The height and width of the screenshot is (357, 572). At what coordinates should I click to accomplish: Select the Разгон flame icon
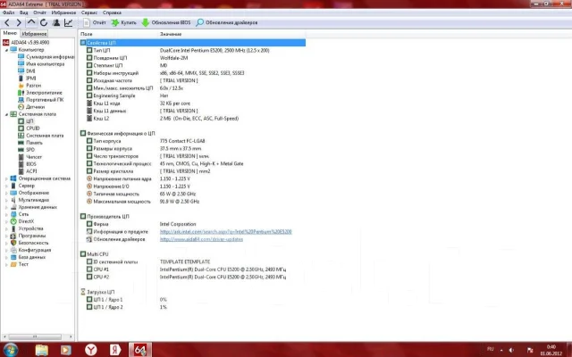click(x=21, y=86)
